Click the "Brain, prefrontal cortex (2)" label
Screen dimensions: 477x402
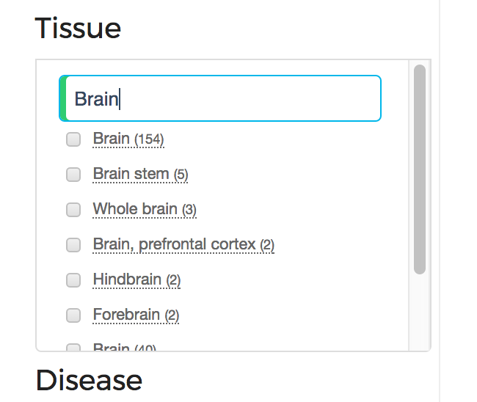[183, 244]
